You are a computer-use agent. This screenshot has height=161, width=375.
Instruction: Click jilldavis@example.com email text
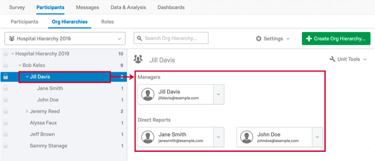point(178,98)
